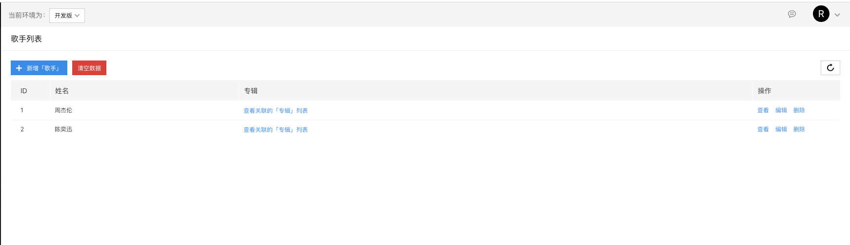
Task: Open the chat message bubble icon
Action: [x=792, y=14]
